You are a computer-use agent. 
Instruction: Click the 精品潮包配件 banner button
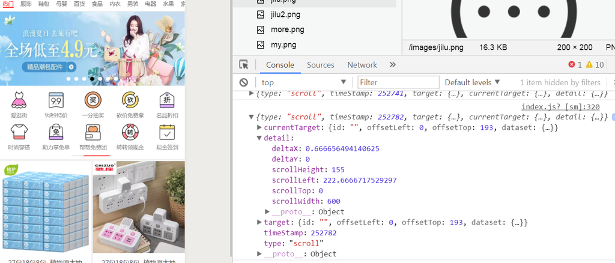[49, 67]
